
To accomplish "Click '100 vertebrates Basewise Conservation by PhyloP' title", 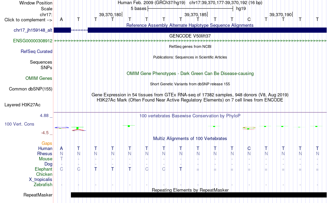I will 190,116.
